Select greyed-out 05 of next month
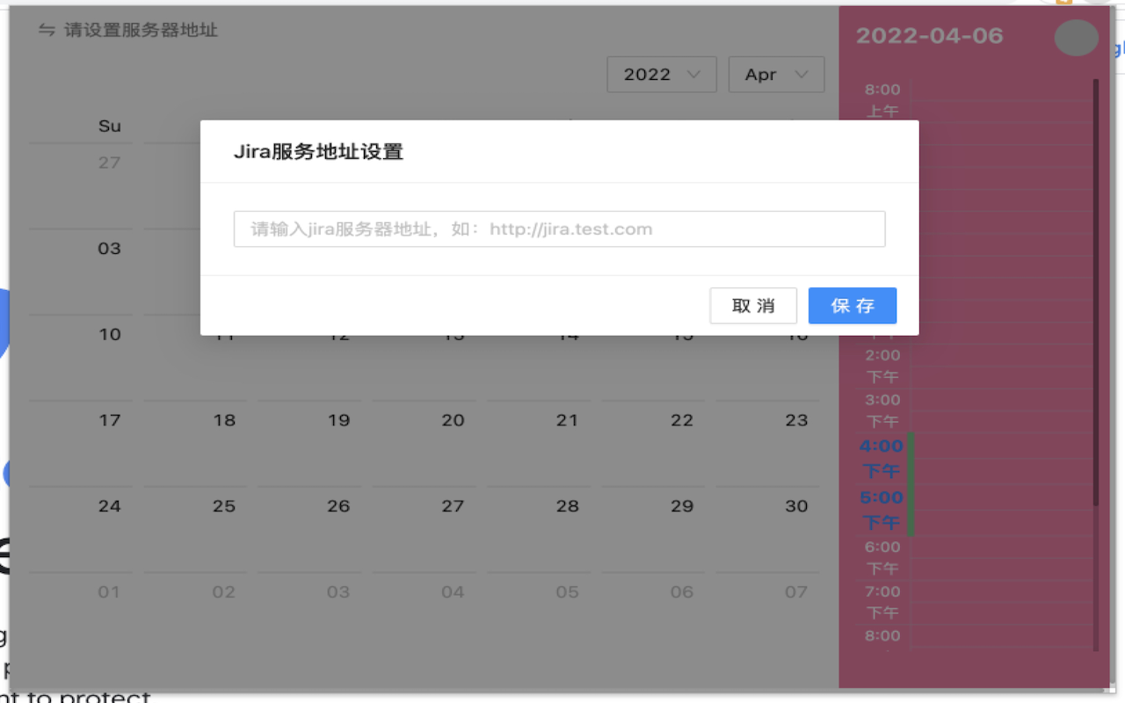Screen dimensions: 1125x703 coord(567,592)
